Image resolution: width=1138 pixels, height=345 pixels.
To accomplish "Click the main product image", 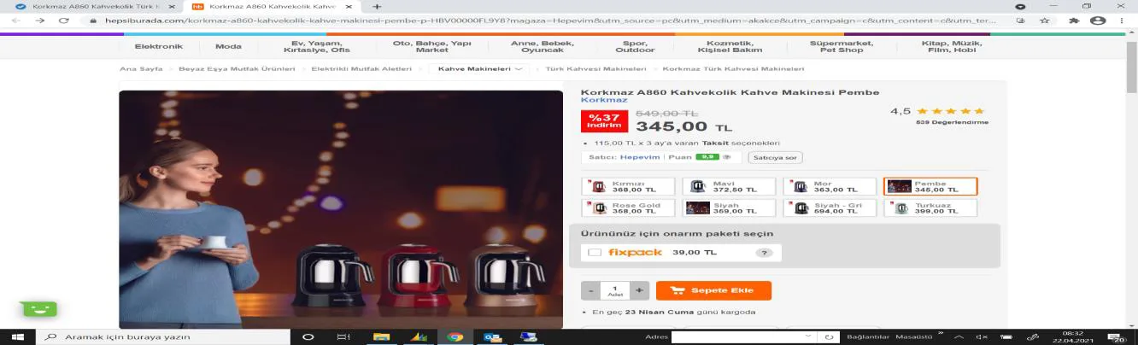I will (341, 209).
